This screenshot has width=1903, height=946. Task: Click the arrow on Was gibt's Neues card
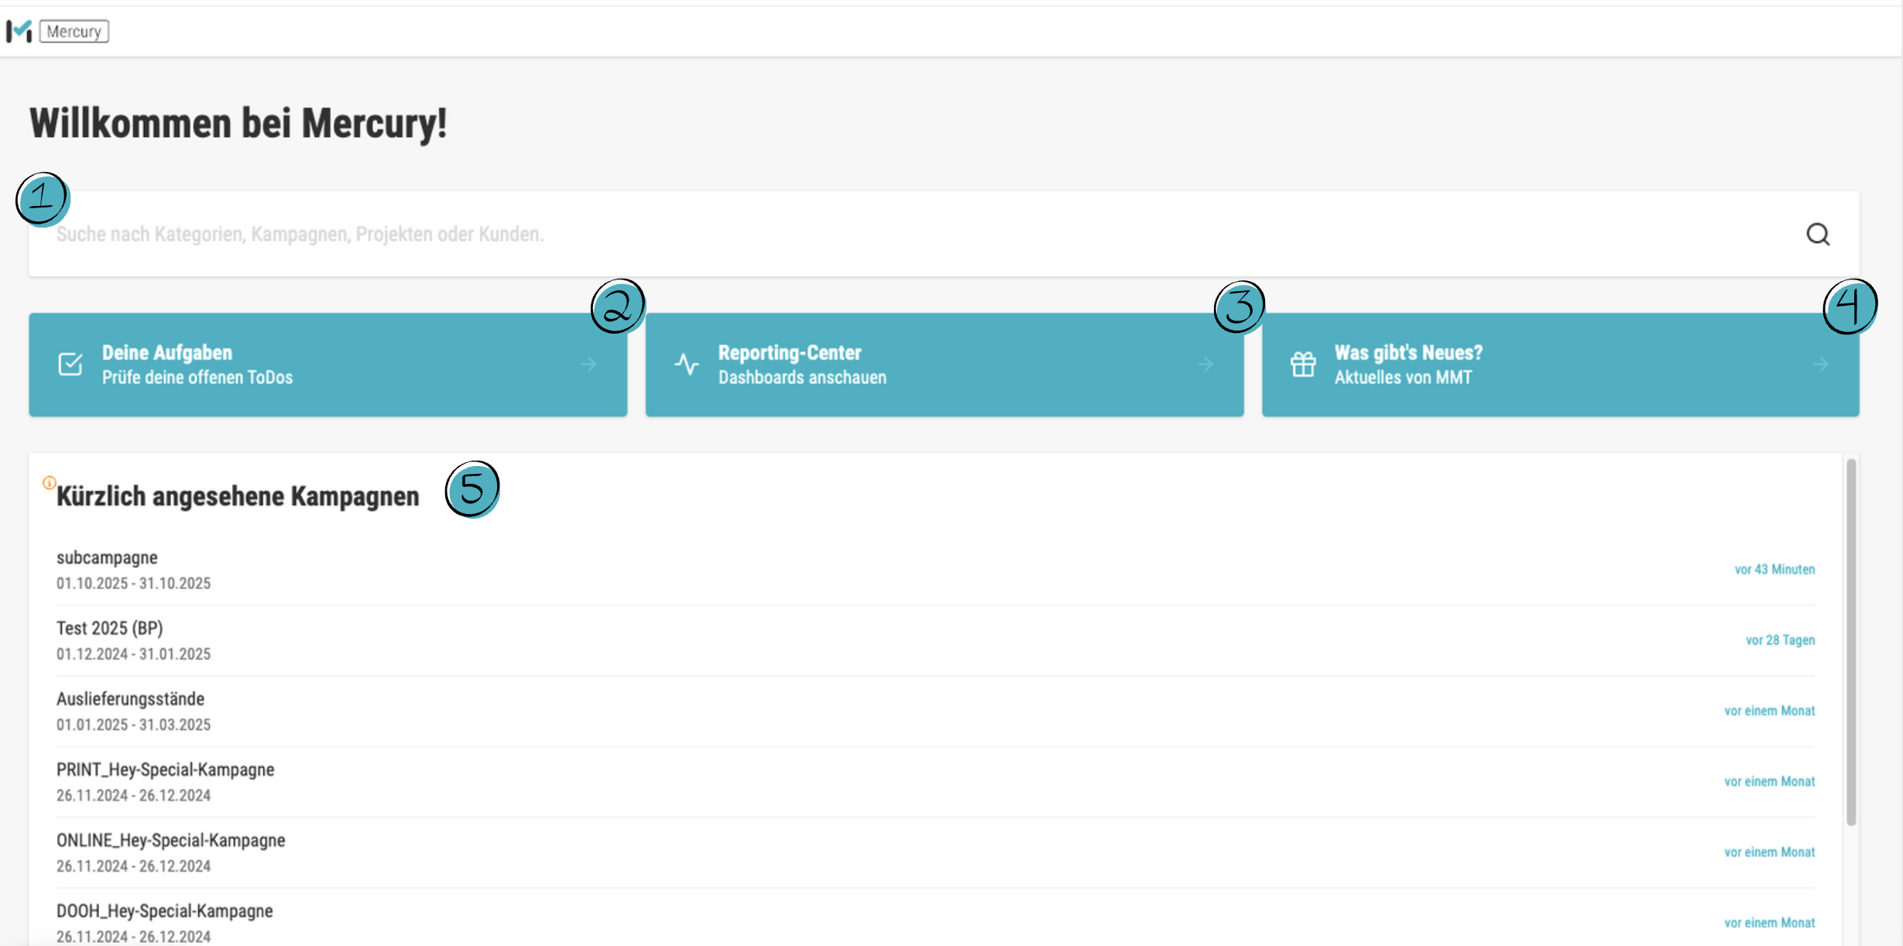coord(1820,364)
